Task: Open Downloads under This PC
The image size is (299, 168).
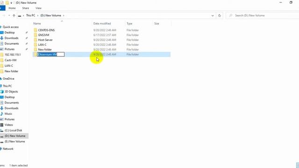Action: click(11, 108)
